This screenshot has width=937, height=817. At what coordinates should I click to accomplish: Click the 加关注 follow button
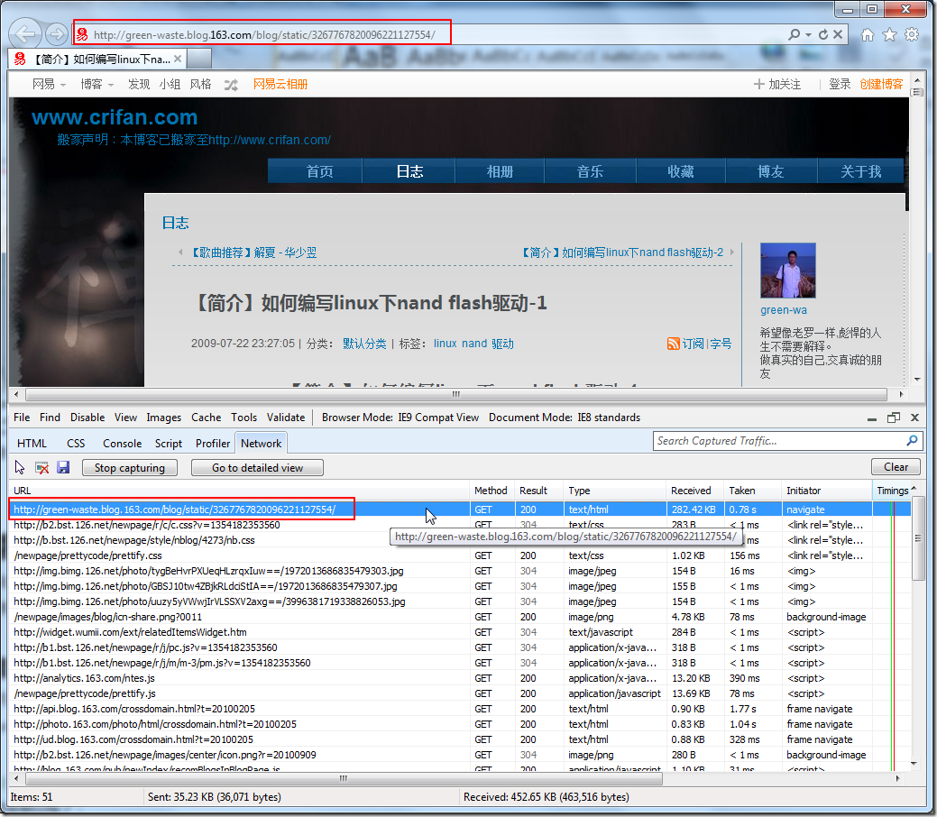776,84
